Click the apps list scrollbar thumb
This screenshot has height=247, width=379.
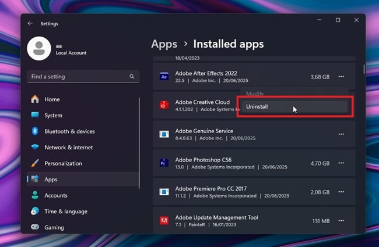364,69
